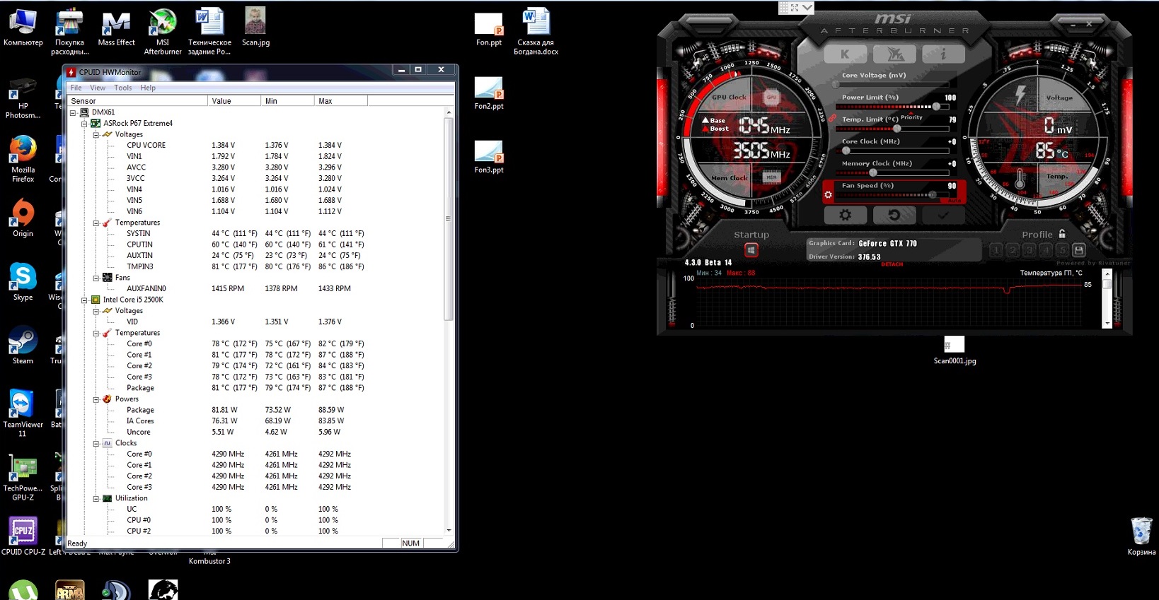Select the Fon3.ppt desktop file
Image resolution: width=1159 pixels, height=600 pixels.
point(489,156)
